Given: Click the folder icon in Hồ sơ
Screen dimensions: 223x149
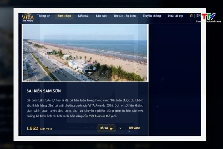Looking at the screenshot, I should pyautogui.click(x=111, y=129).
